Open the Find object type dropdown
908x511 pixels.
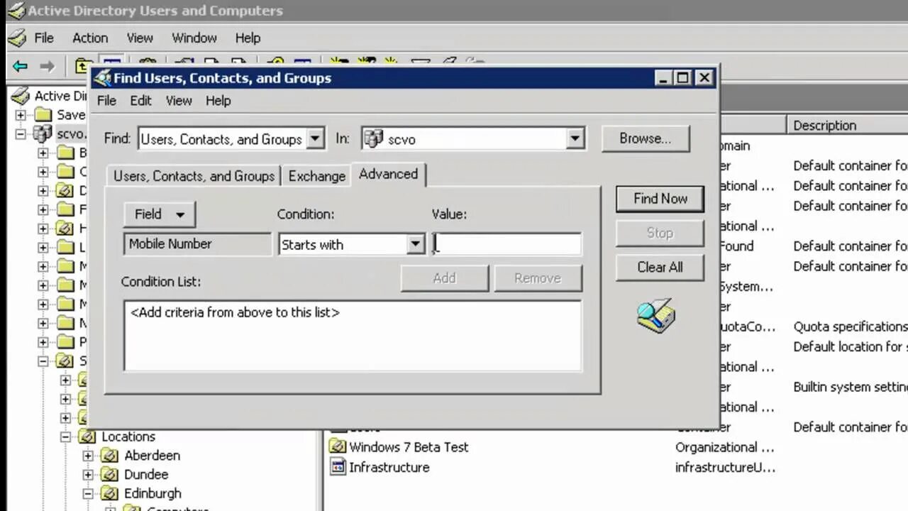(316, 139)
